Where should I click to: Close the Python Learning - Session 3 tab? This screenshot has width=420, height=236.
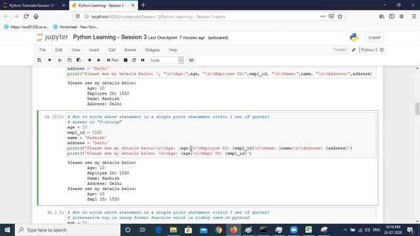tap(133, 5)
